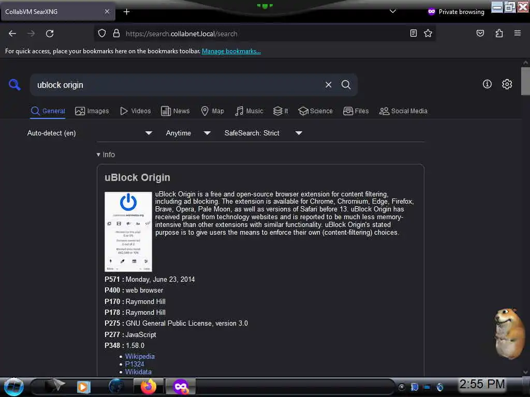Open the tracking protection shield icon

pos(102,34)
